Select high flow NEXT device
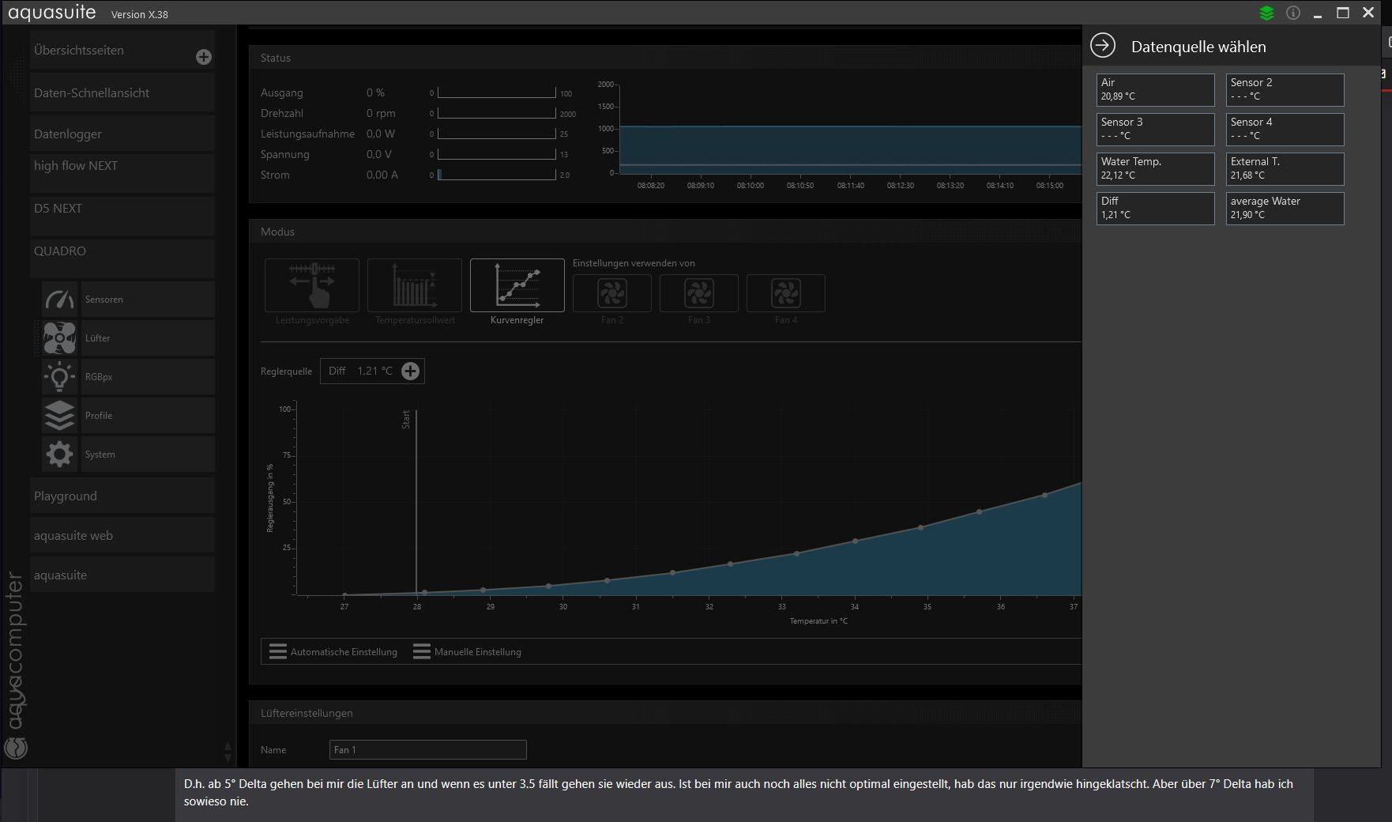Viewport: 1392px width, 822px height. tap(122, 173)
